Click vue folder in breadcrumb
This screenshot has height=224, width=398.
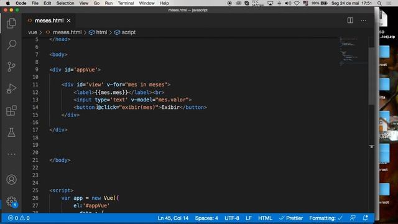[x=32, y=32]
